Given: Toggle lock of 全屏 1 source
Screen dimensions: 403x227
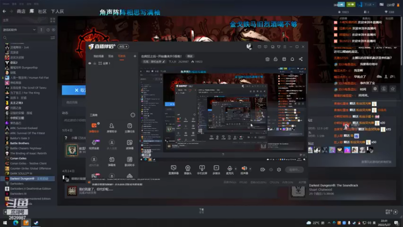Looking at the screenshot, I should point(95,64).
